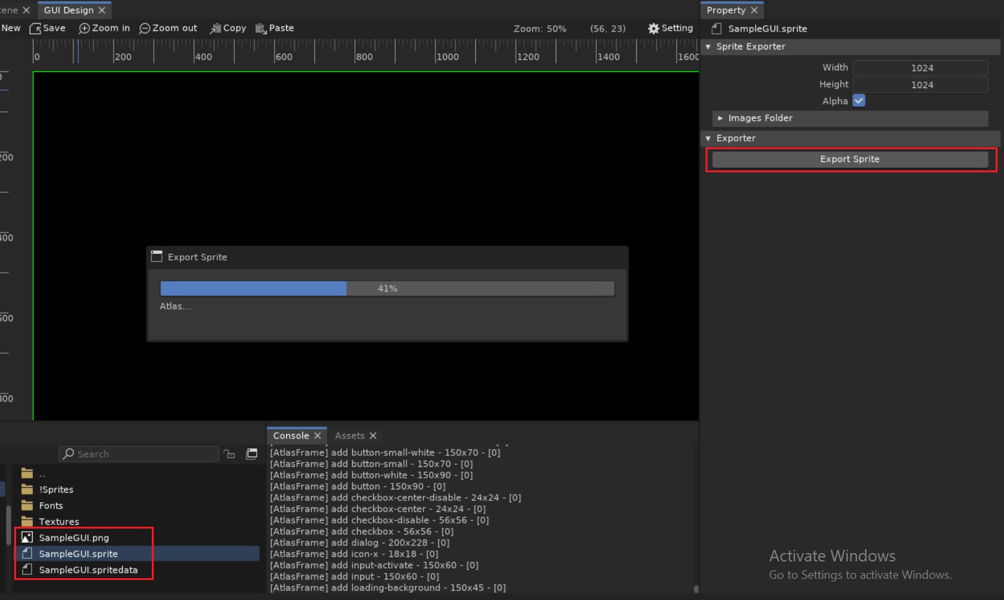Open the !Sprites folder

tap(56, 489)
